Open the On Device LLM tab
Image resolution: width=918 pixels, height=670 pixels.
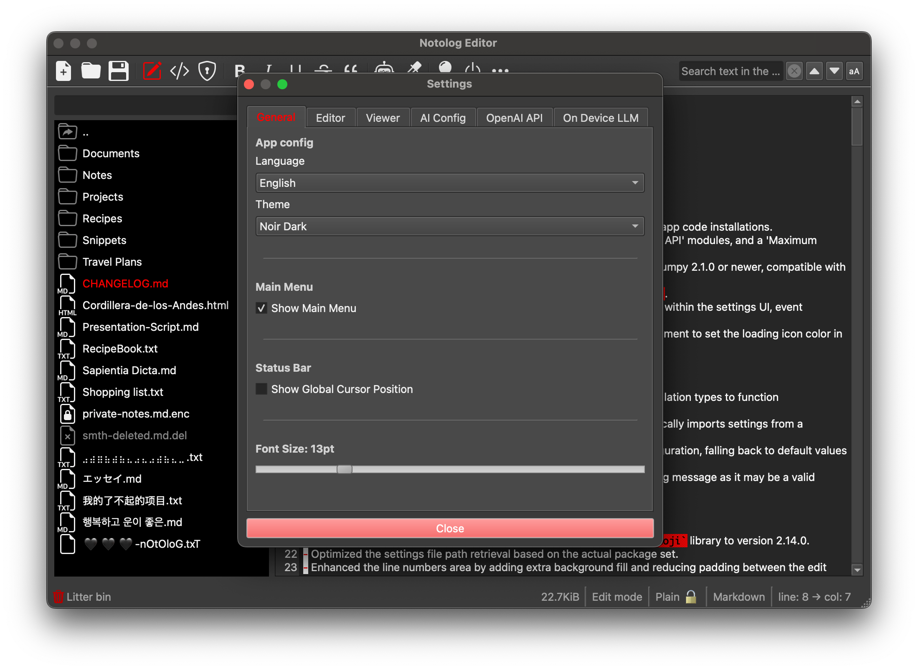pyautogui.click(x=601, y=118)
